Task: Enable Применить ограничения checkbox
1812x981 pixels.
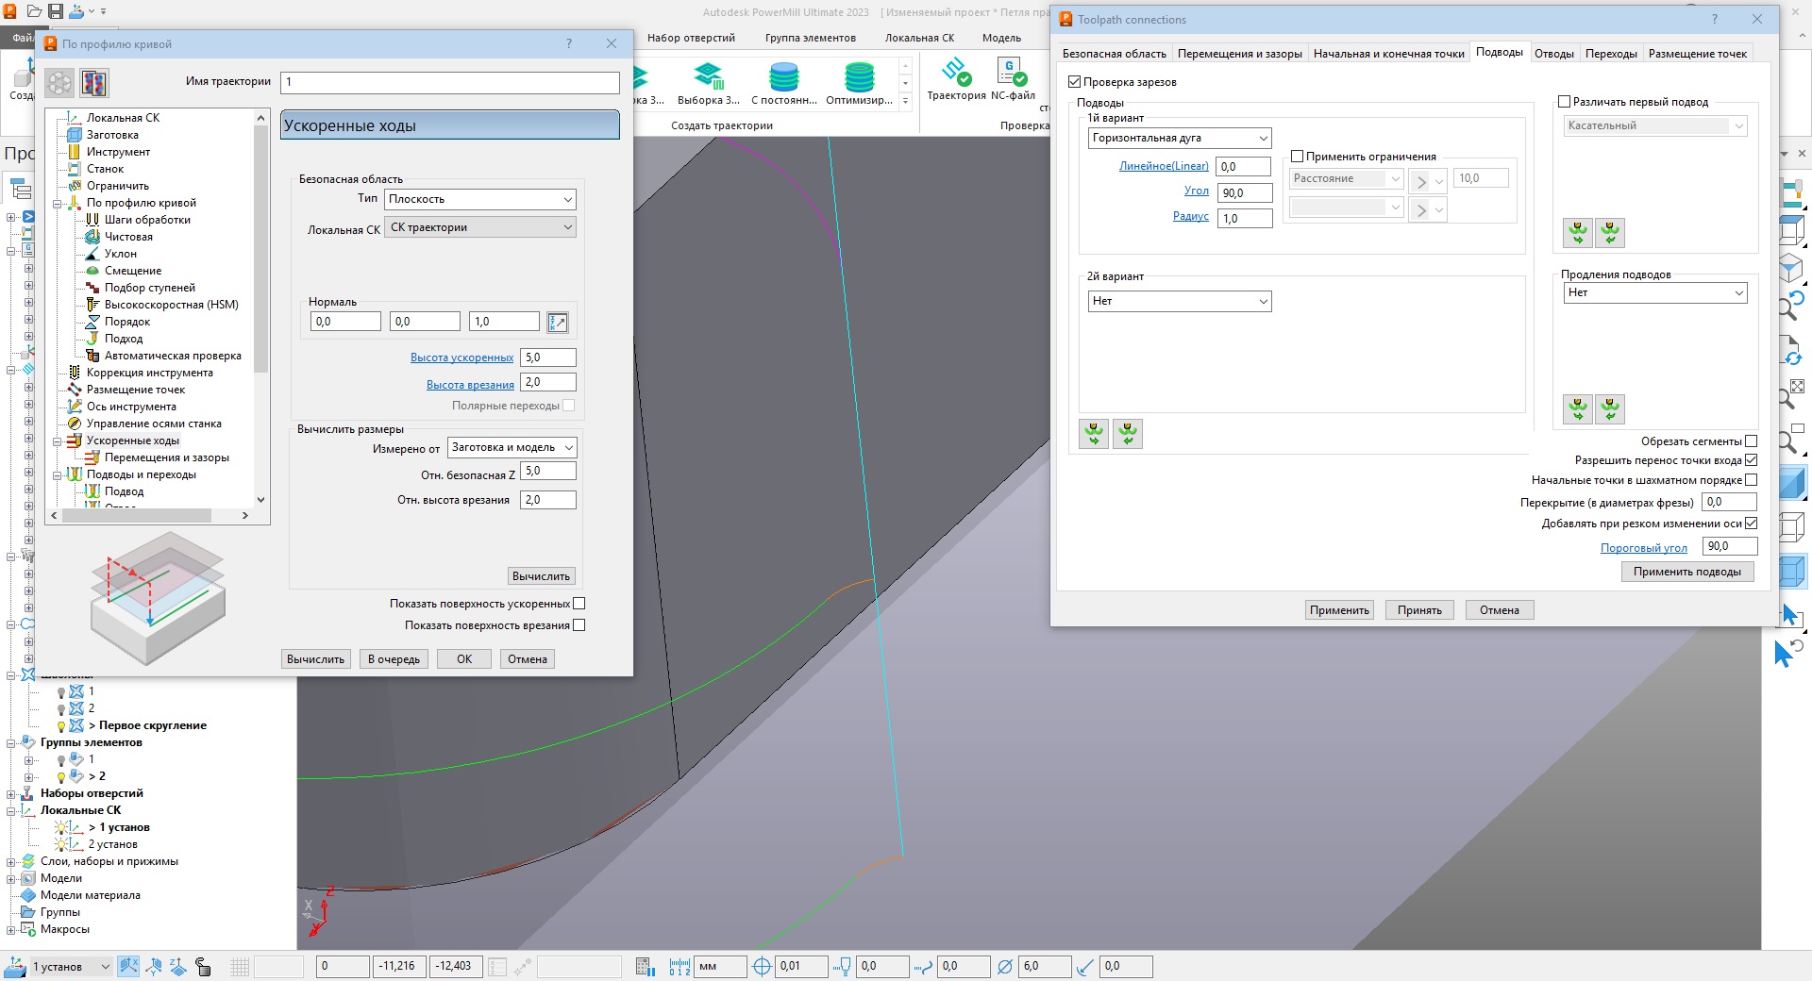Action: [x=1297, y=157]
